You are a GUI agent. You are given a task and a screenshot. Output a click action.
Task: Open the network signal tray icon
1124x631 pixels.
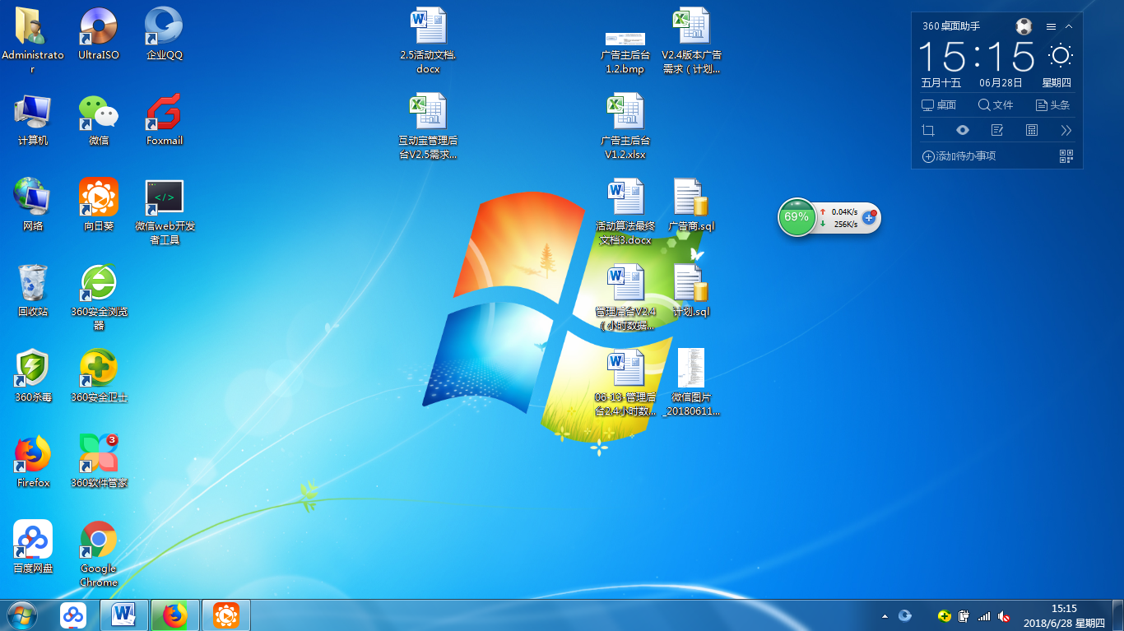[984, 615]
